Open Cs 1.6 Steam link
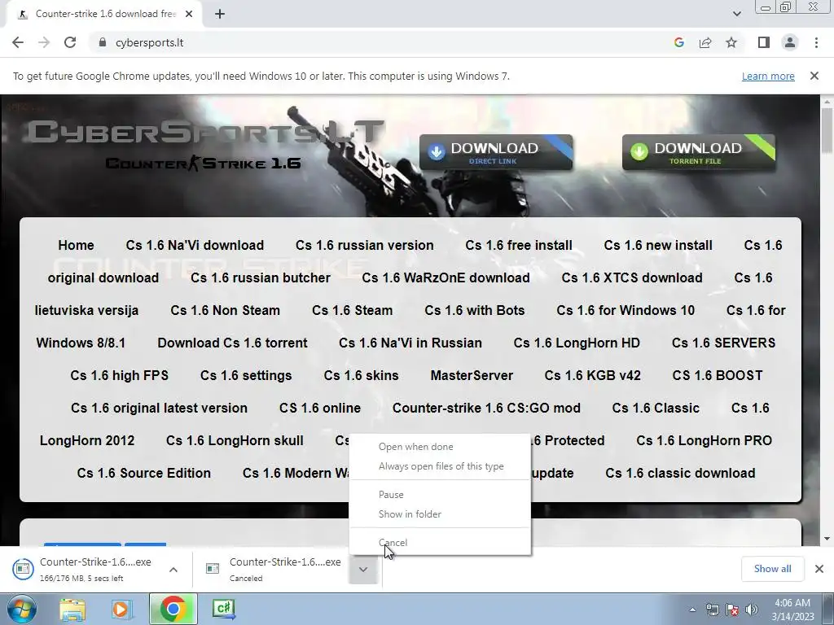 tap(352, 310)
